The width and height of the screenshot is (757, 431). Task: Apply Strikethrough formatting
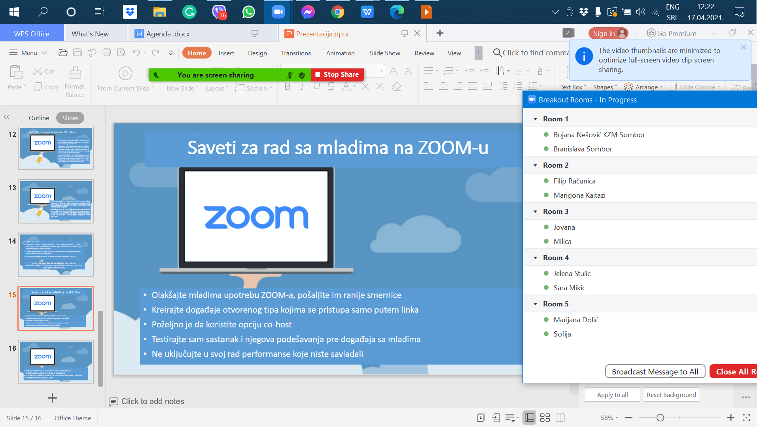click(331, 87)
